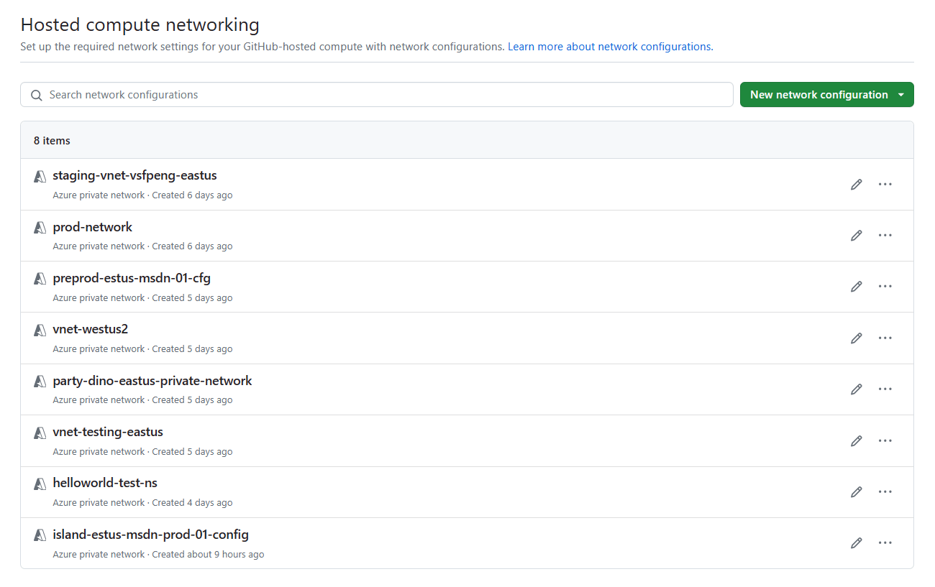The width and height of the screenshot is (935, 587).
Task: Open ellipsis menu for helloworld-test-ns
Action: [x=885, y=492]
